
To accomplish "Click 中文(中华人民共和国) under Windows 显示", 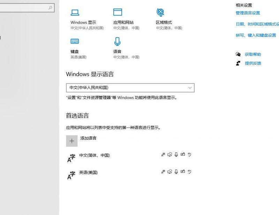I will point(87,28).
